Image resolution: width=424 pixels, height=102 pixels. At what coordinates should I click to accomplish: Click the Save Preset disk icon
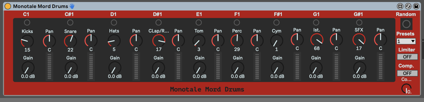(416, 6)
